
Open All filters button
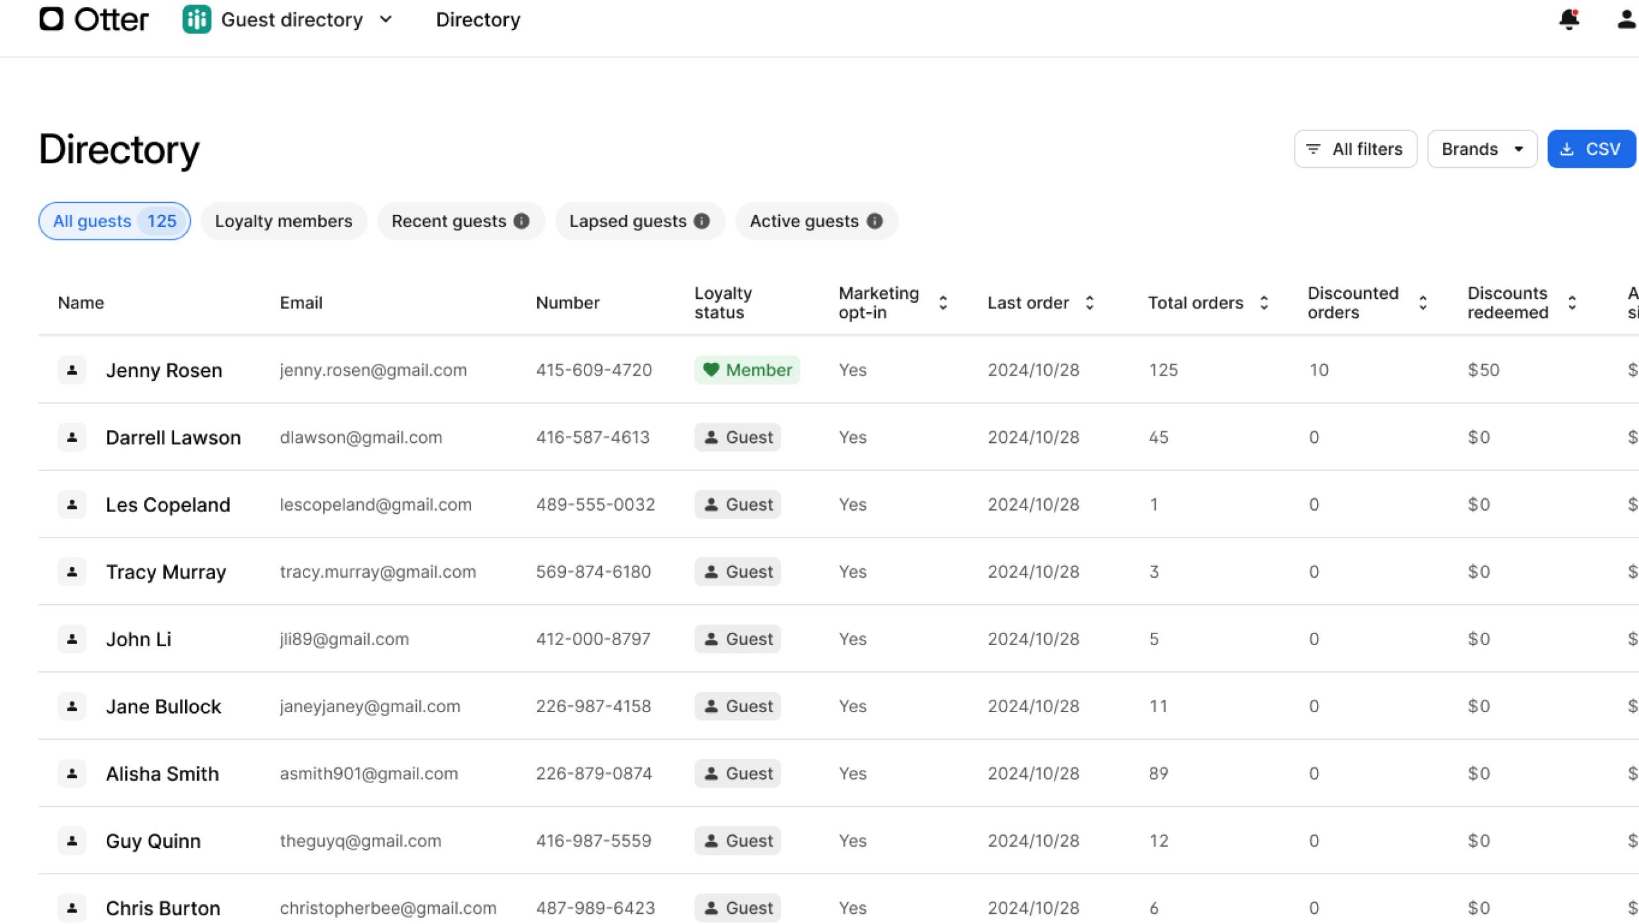point(1355,149)
